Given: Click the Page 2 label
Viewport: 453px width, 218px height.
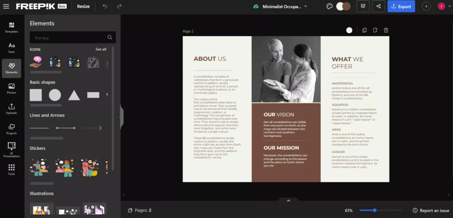Looking at the screenshot, I should pyautogui.click(x=188, y=31).
